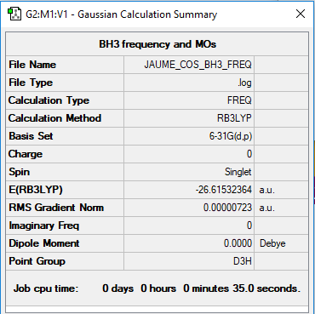
Task: Select the RB3LYP calculation method value
Action: coord(234,118)
